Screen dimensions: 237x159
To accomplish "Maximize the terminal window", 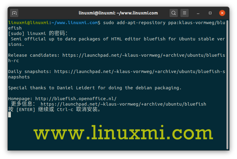I will (x=210, y=13).
